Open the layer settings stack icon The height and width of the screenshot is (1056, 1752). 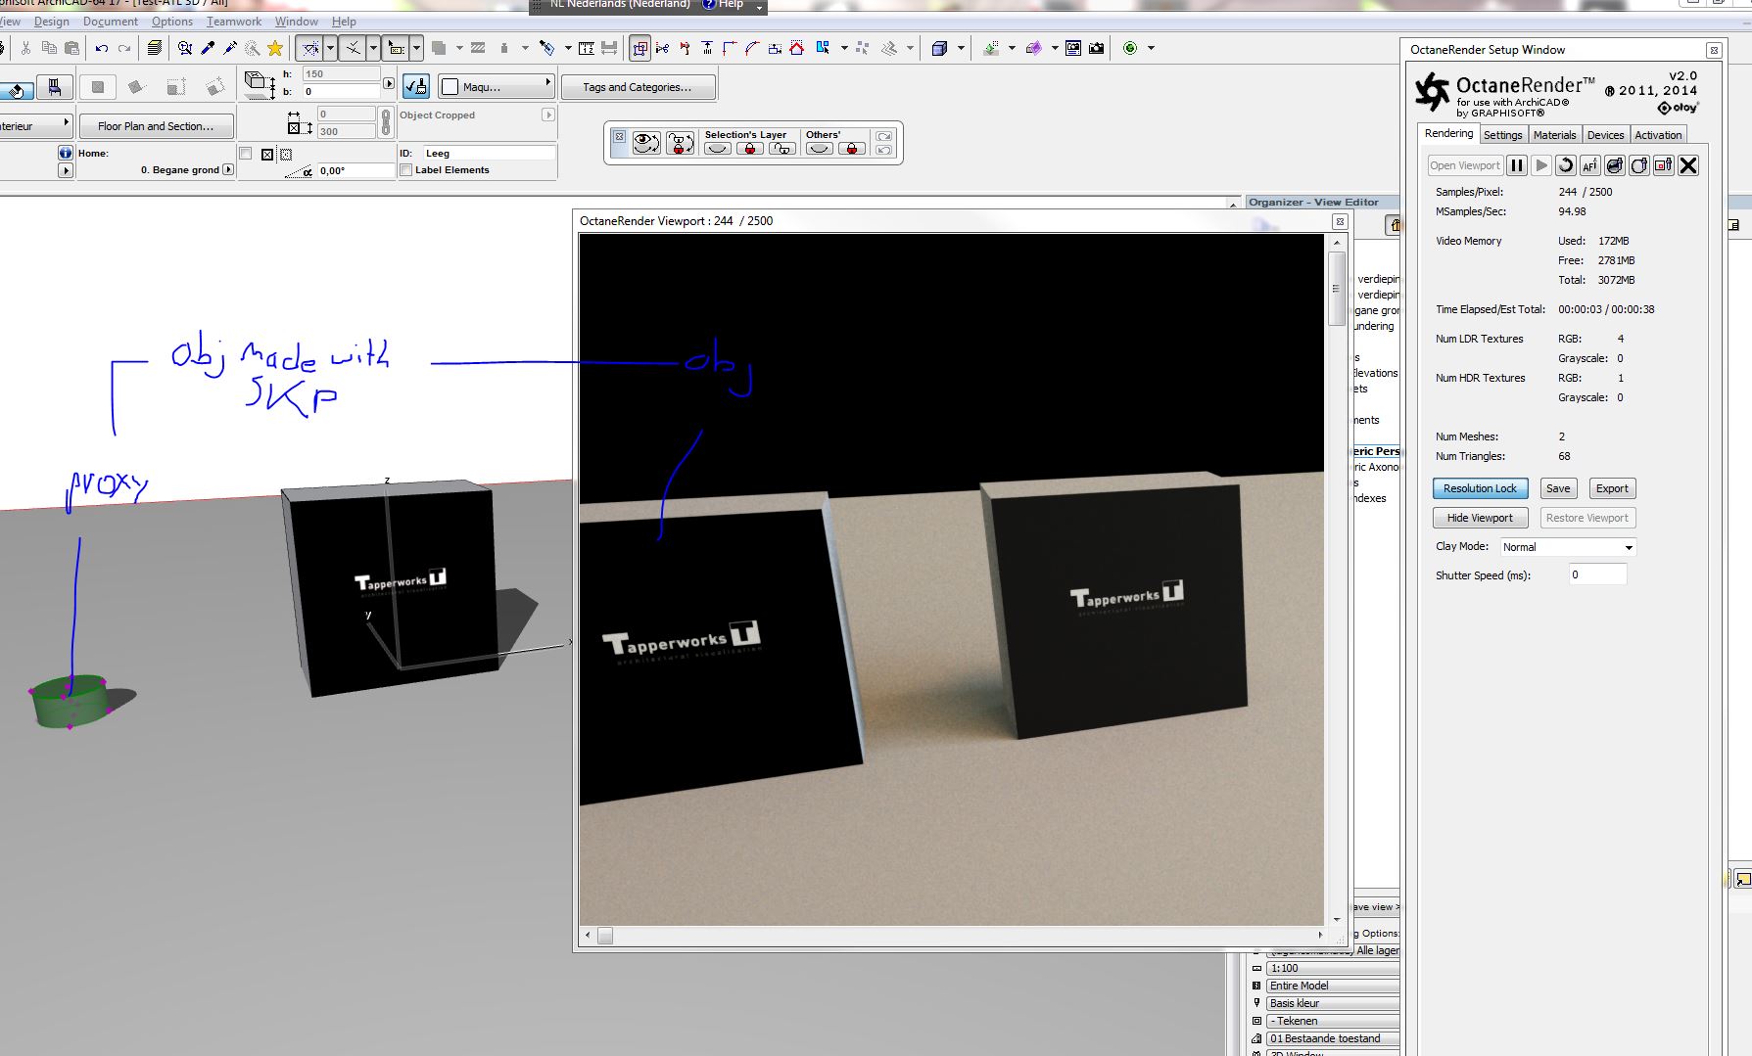pyautogui.click(x=154, y=48)
